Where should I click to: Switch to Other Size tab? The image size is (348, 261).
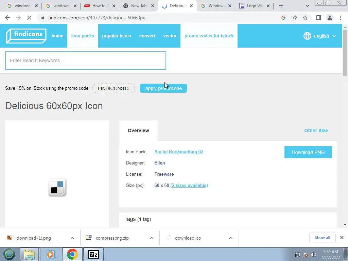coord(316,130)
